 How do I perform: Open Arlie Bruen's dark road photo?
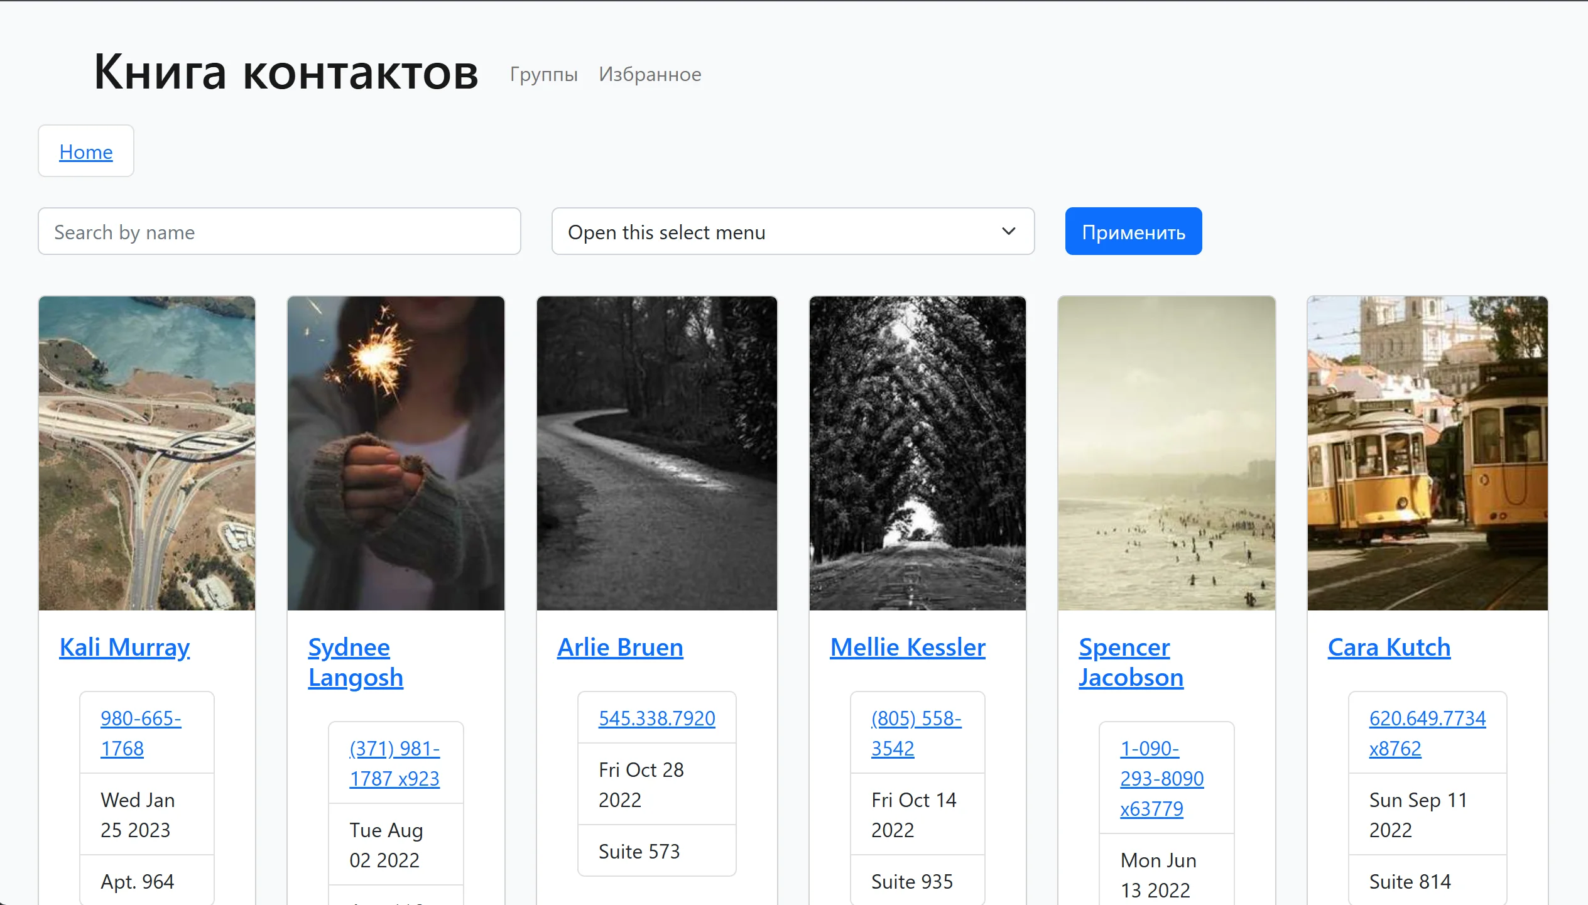656,453
